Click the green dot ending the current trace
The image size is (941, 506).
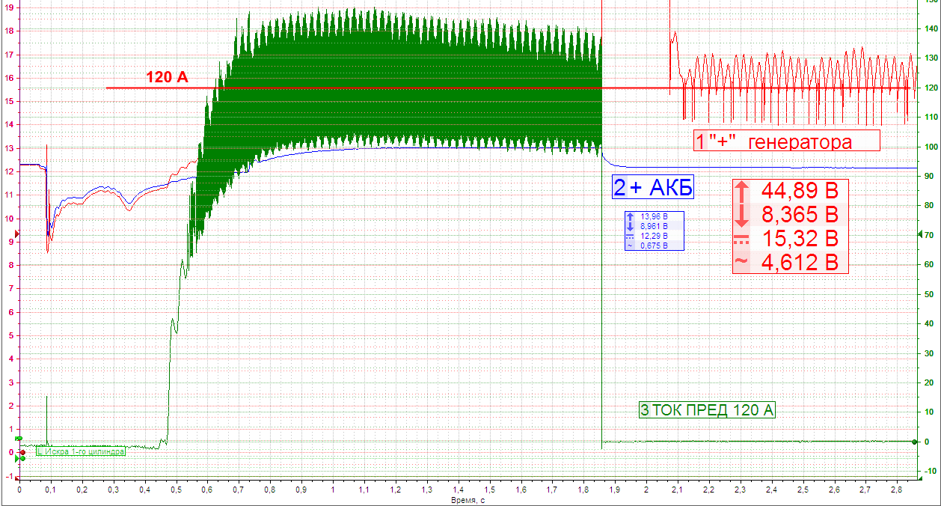(915, 442)
